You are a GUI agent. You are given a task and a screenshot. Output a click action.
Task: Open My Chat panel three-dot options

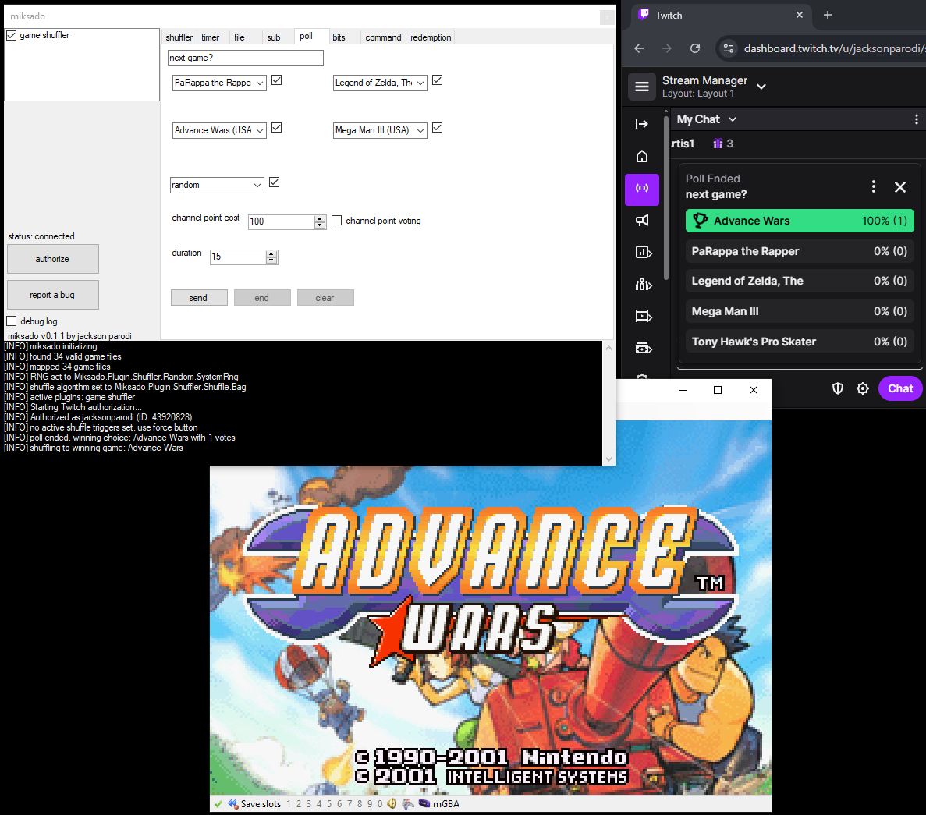916,119
